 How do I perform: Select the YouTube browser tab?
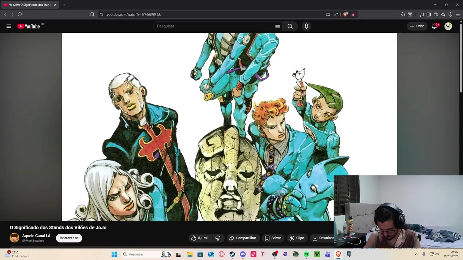30,5
